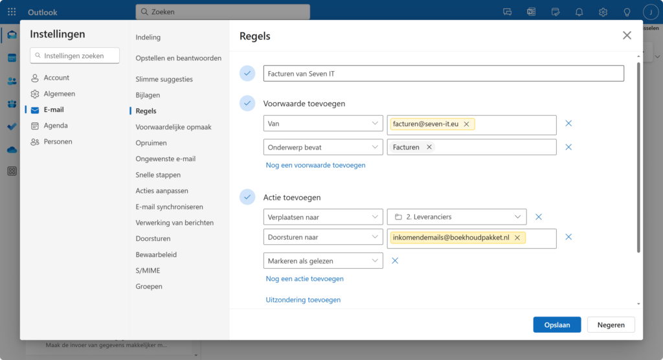Image resolution: width=663 pixels, height=360 pixels.
Task: Open the Van condition dropdown
Action: point(323,123)
